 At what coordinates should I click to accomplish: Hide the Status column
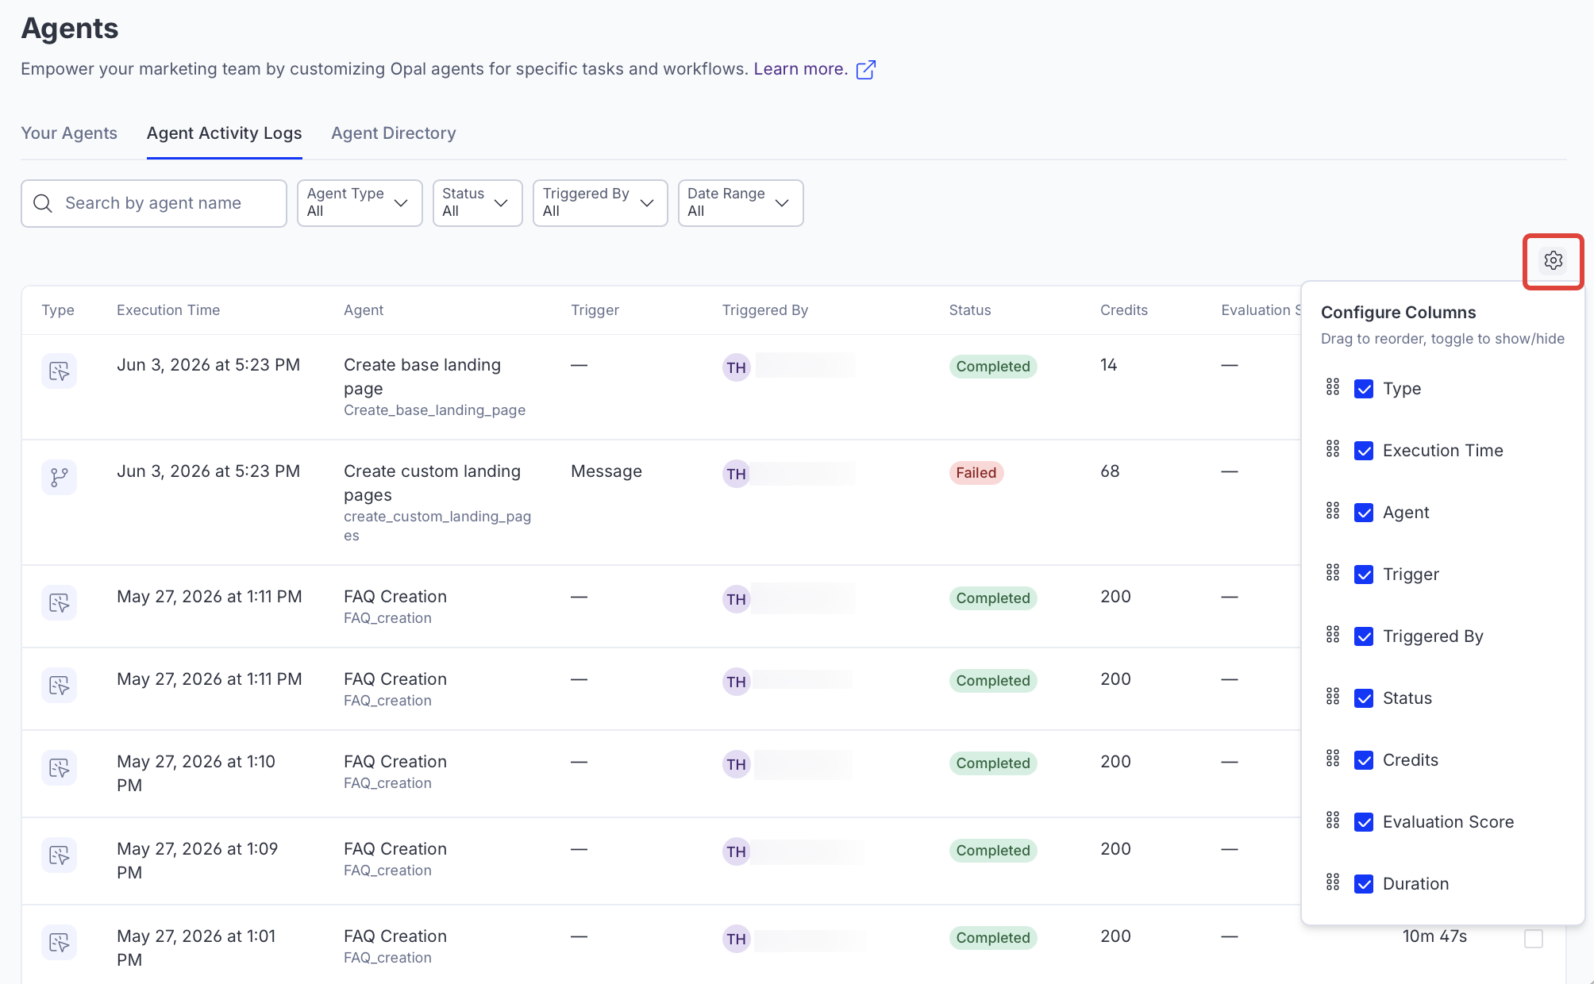1364,698
